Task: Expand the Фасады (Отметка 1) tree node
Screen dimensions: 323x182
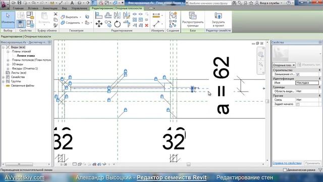Action: (x=8, y=69)
